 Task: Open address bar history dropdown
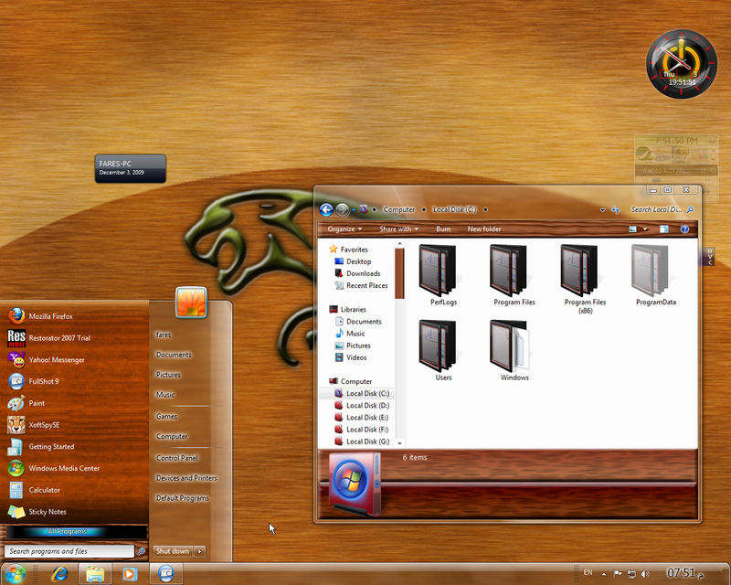point(603,210)
